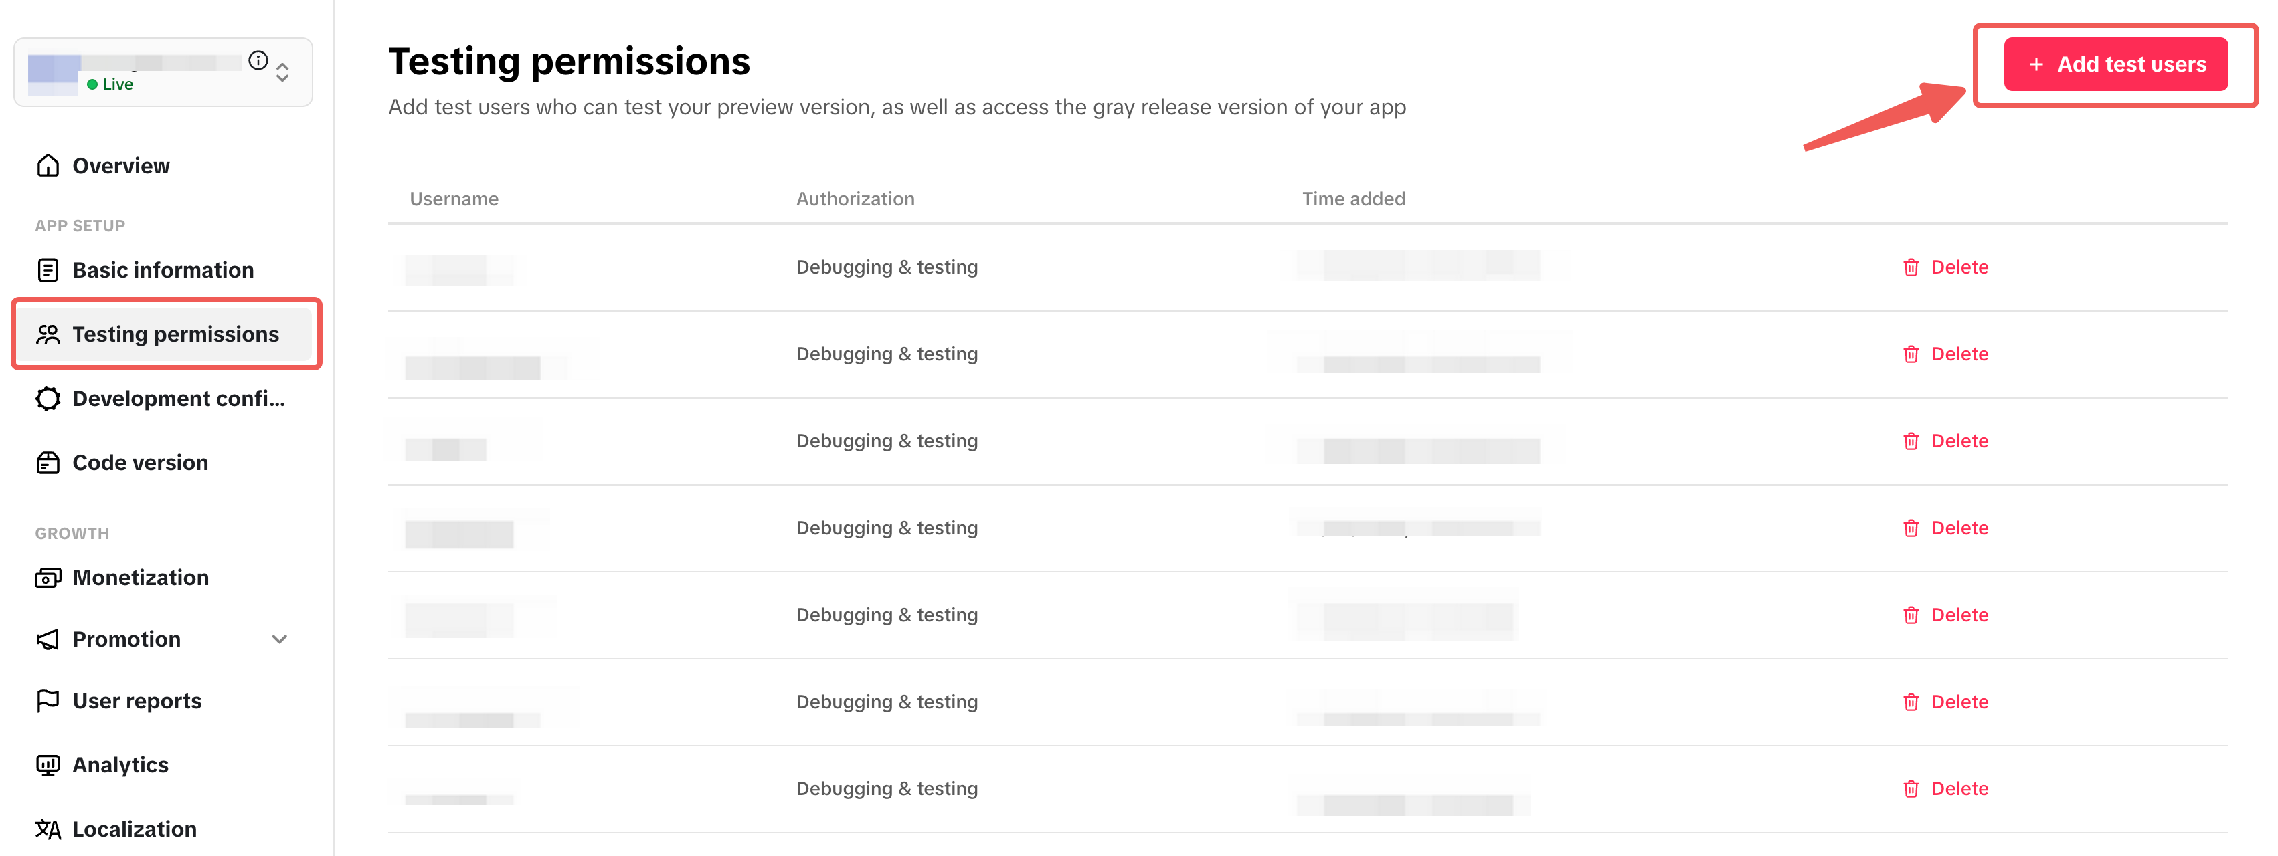The height and width of the screenshot is (856, 2278).
Task: Delete the first test user row
Action: point(1945,267)
